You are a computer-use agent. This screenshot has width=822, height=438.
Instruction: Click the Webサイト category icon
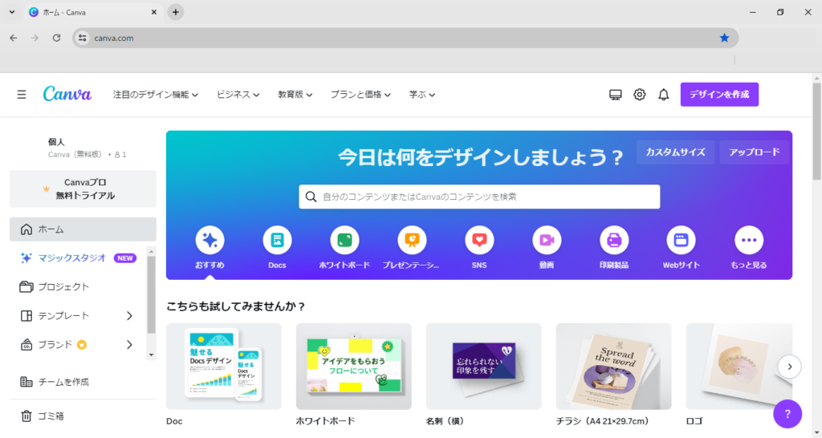[682, 240]
